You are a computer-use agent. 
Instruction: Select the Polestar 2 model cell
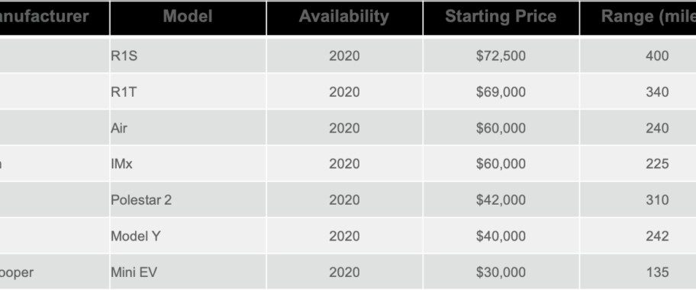tap(188, 199)
